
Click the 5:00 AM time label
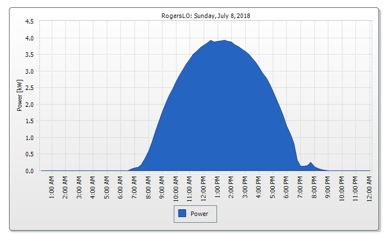pos(107,187)
